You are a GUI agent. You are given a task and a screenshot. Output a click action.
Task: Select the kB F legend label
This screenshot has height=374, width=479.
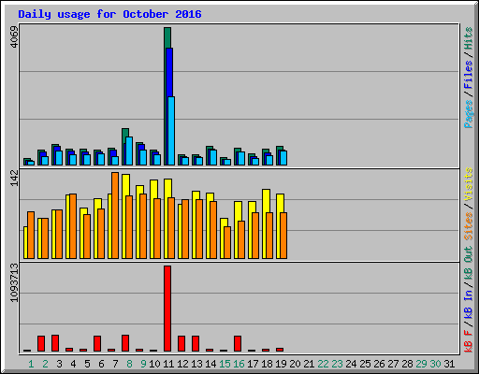(x=468, y=341)
